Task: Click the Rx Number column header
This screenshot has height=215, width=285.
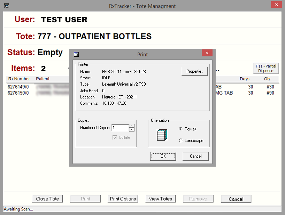Action: pyautogui.click(x=19, y=79)
